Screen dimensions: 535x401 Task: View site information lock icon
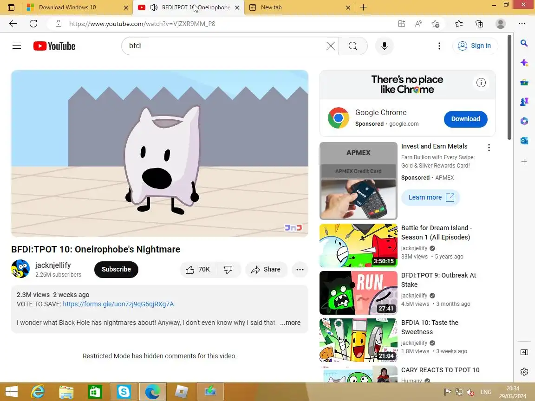(x=59, y=24)
